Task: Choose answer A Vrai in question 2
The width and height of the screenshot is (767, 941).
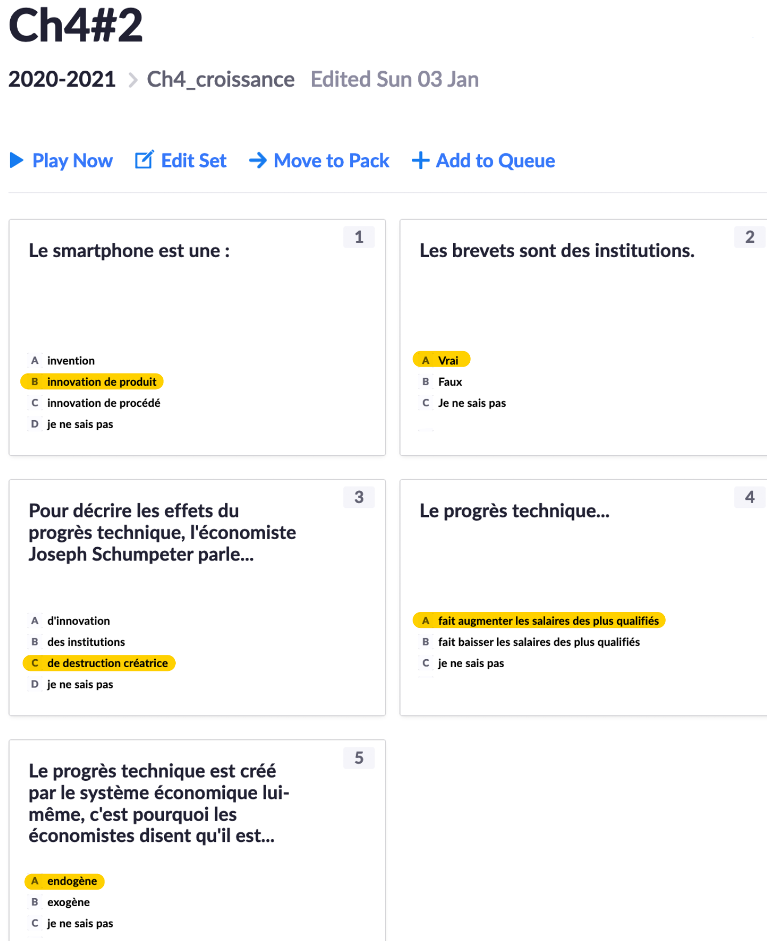Action: pyautogui.click(x=447, y=360)
